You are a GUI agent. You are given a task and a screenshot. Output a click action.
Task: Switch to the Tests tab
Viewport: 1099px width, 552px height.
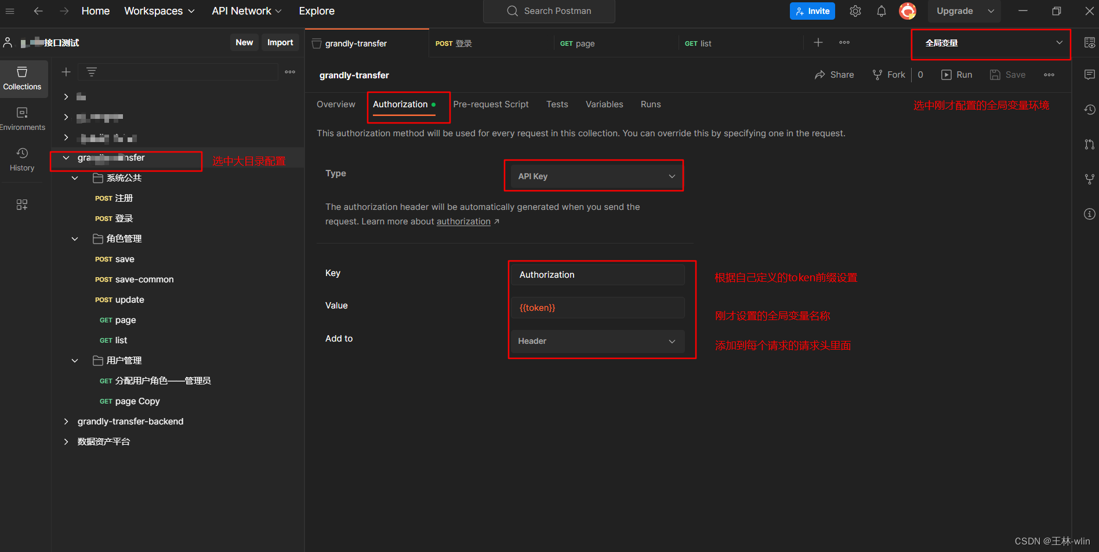coord(557,104)
